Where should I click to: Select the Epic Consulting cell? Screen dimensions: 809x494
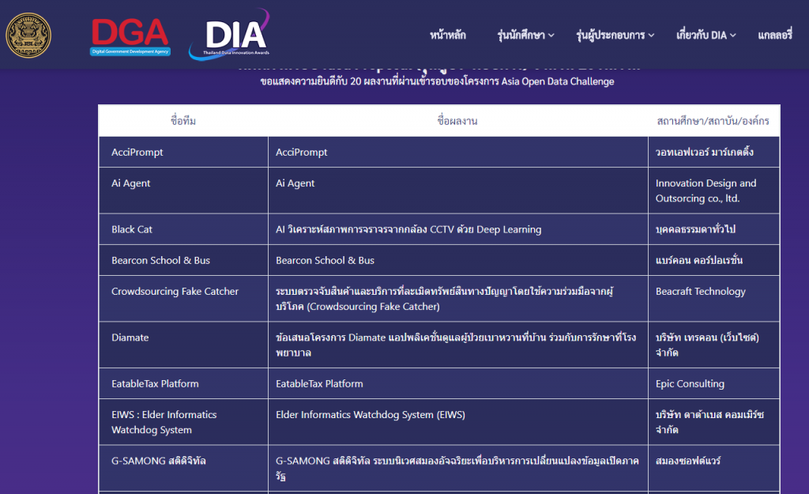tap(713, 383)
